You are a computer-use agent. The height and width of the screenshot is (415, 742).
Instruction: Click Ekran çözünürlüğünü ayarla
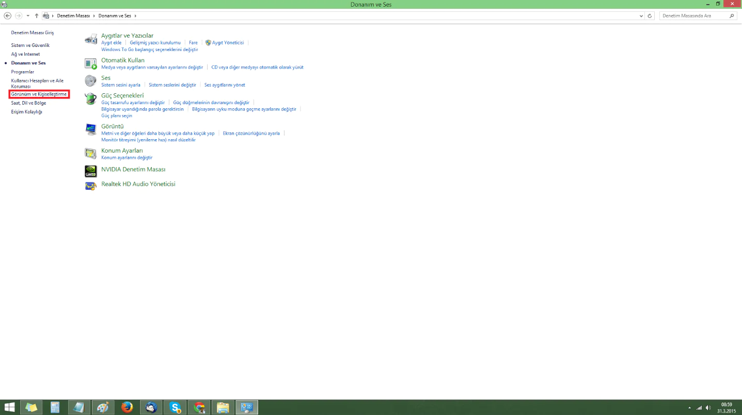click(x=251, y=132)
